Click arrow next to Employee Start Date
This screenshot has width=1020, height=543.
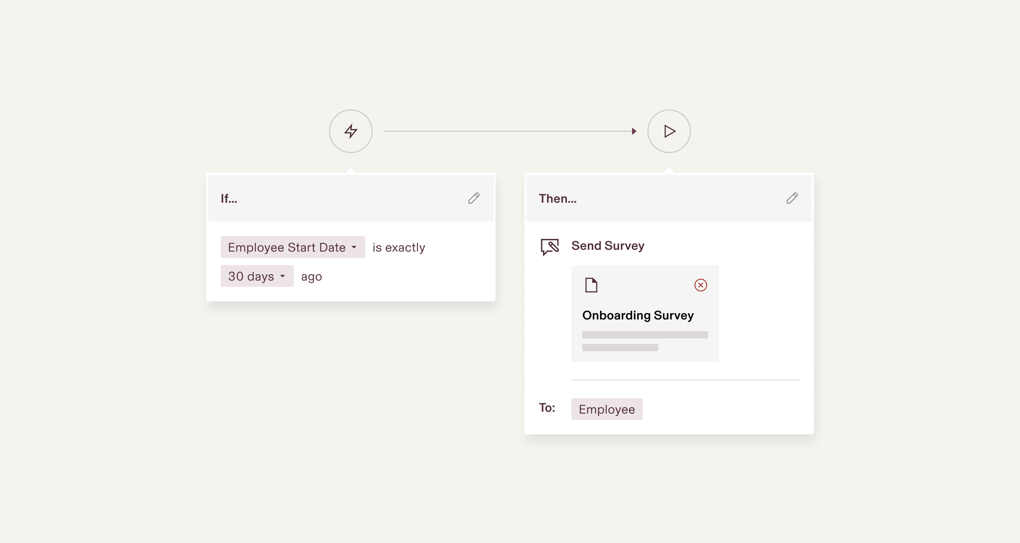click(354, 248)
